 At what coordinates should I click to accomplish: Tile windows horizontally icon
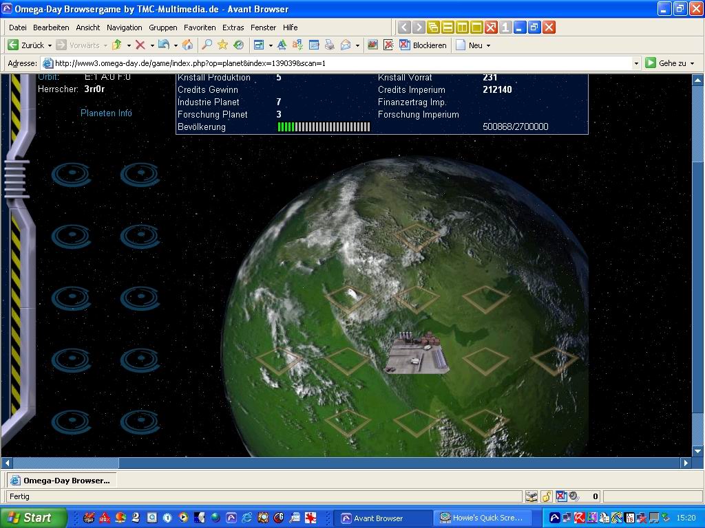(x=448, y=27)
